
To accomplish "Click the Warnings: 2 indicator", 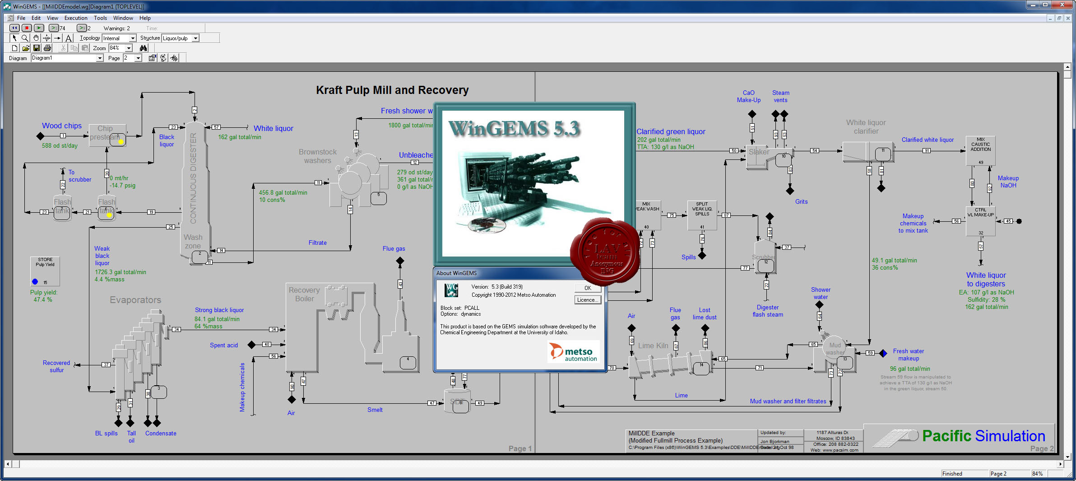I will [117, 28].
